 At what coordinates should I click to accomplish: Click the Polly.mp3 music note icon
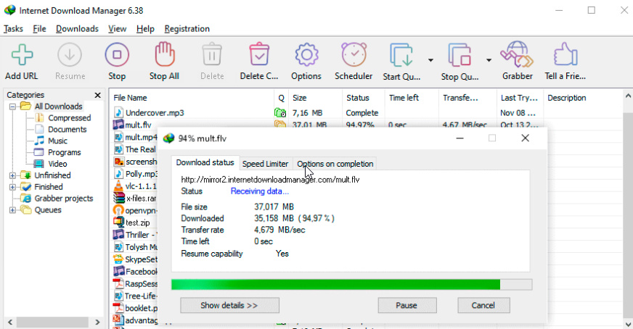(x=118, y=174)
